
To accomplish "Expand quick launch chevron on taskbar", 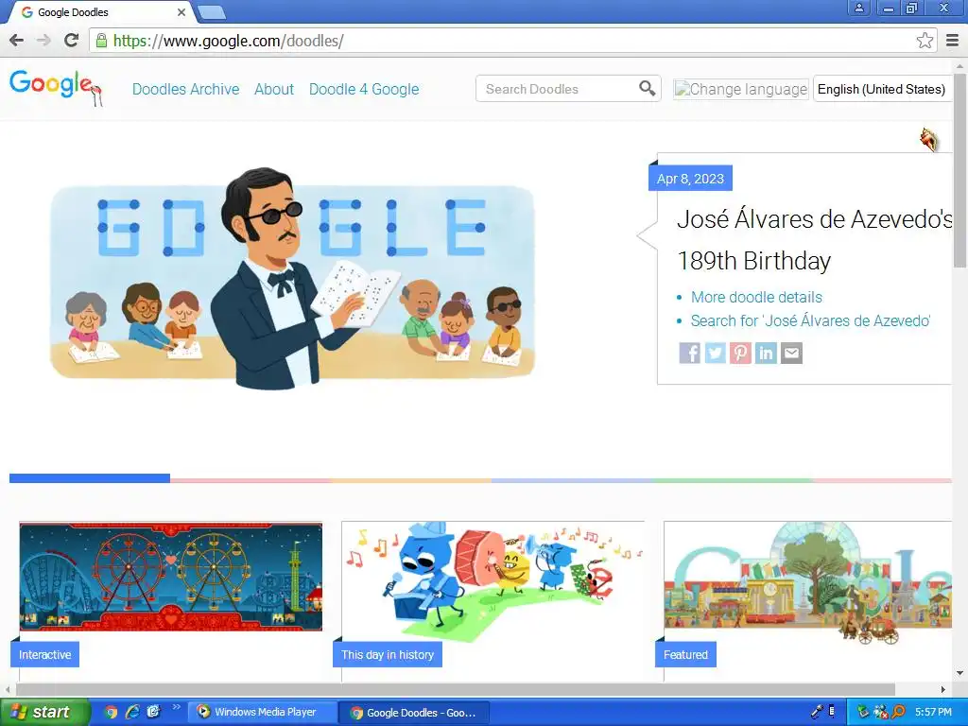I will click(x=176, y=707).
